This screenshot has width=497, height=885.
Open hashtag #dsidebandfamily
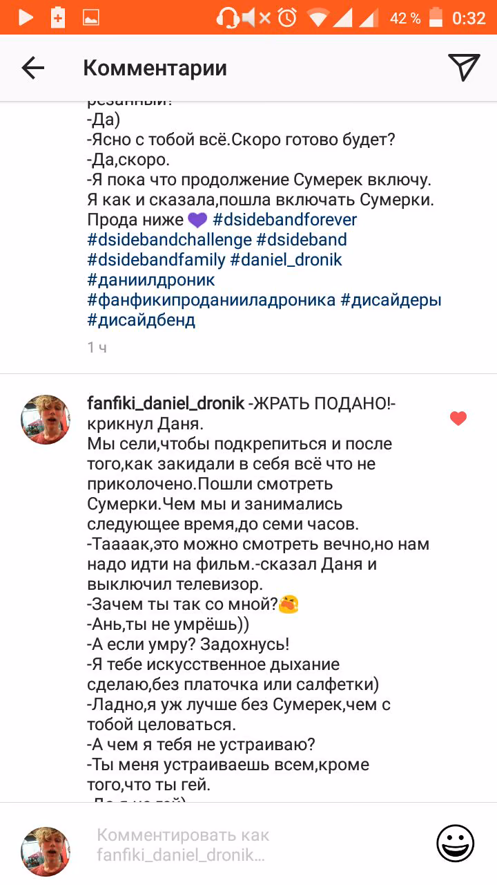pos(156,260)
